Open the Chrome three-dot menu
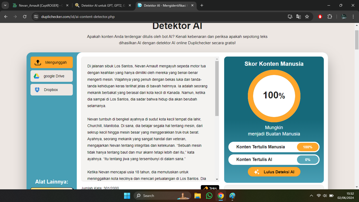Screen dimensions: 359x202 pyautogui.click(x=353, y=17)
